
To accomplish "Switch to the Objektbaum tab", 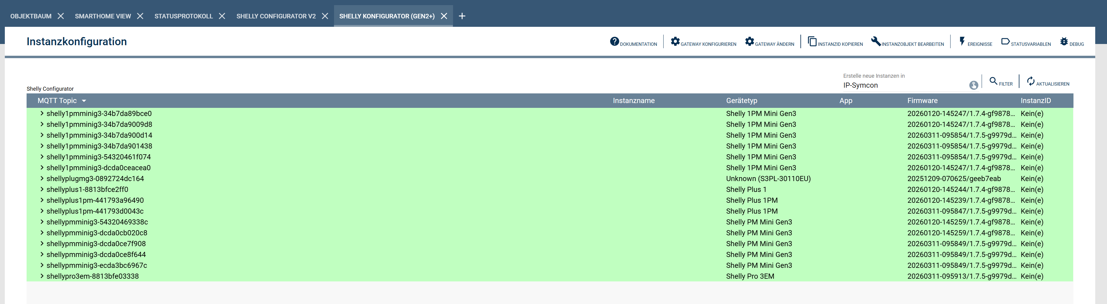I will point(31,16).
